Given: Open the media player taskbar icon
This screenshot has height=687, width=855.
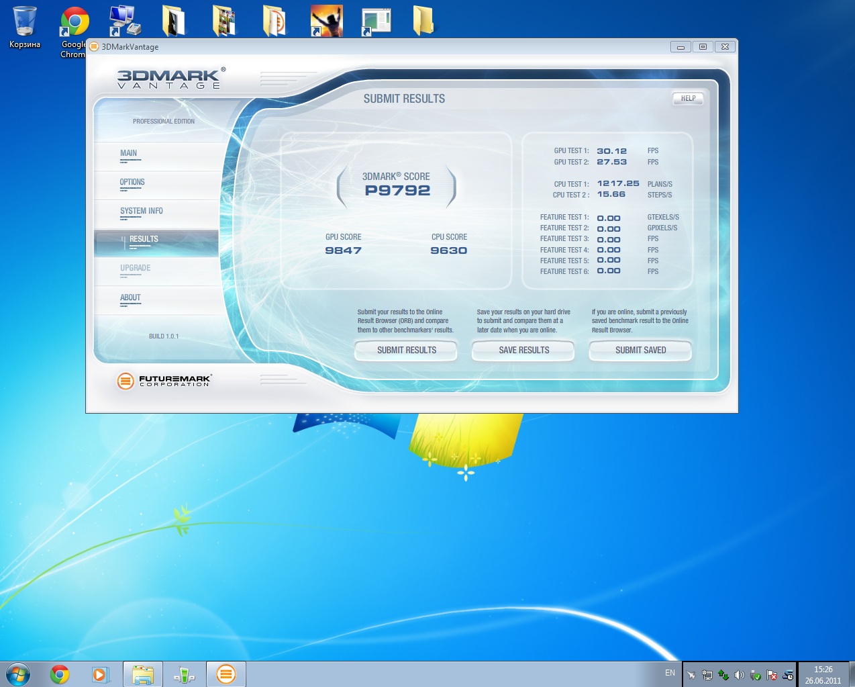Looking at the screenshot, I should point(101,674).
